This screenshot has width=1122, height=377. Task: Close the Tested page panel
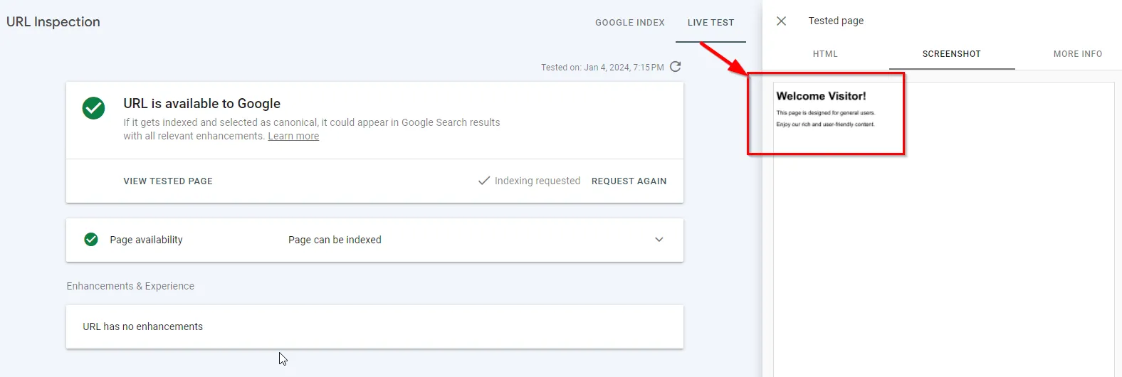pyautogui.click(x=781, y=21)
